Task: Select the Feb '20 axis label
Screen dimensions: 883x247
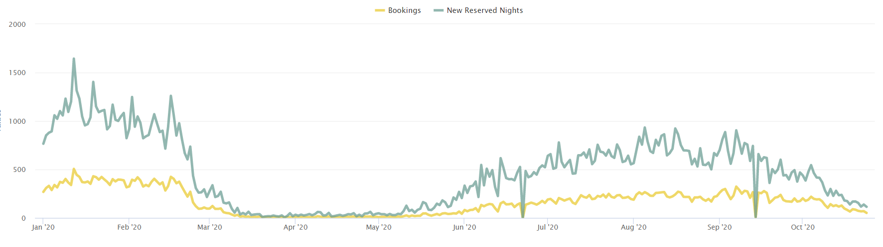Action: pyautogui.click(x=130, y=227)
